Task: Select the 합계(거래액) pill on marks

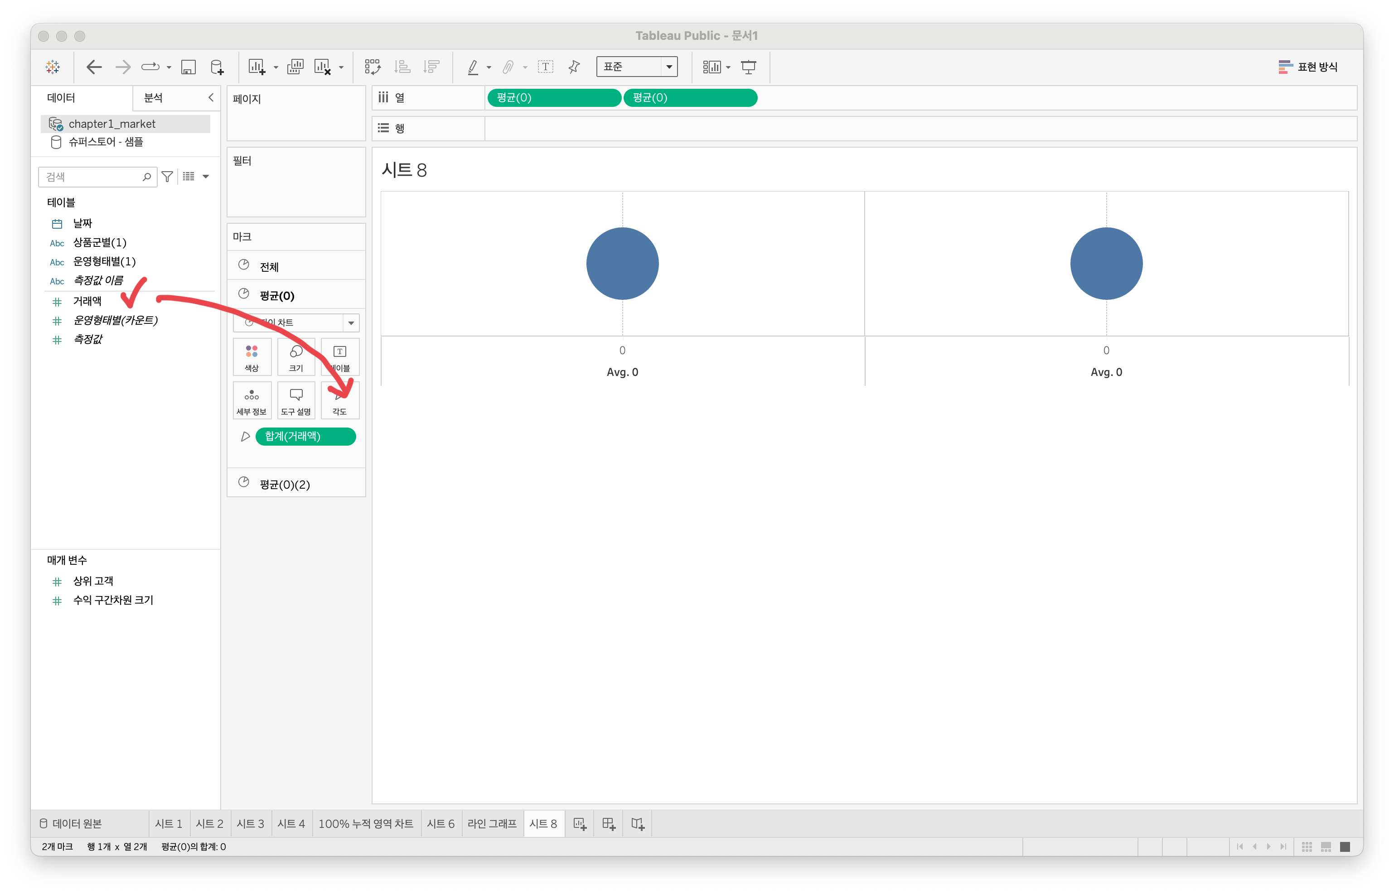Action: pos(305,437)
